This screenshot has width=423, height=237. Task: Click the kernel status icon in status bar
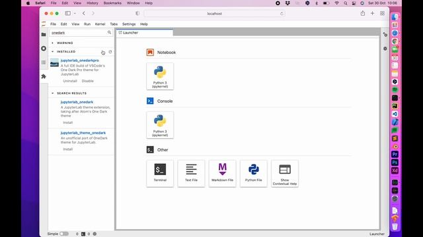[95, 234]
